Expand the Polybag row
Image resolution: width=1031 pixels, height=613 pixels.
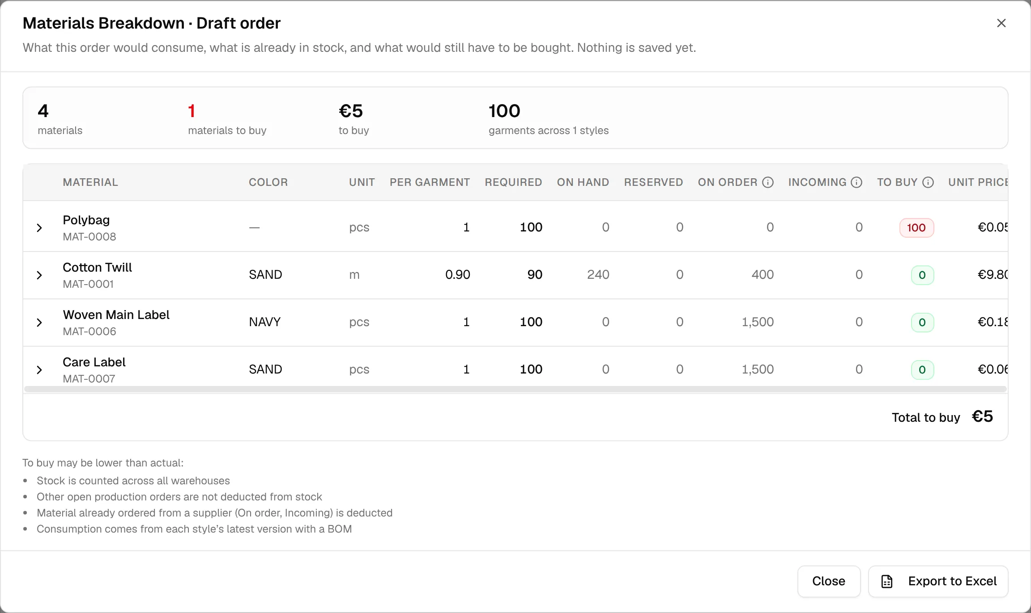[39, 228]
